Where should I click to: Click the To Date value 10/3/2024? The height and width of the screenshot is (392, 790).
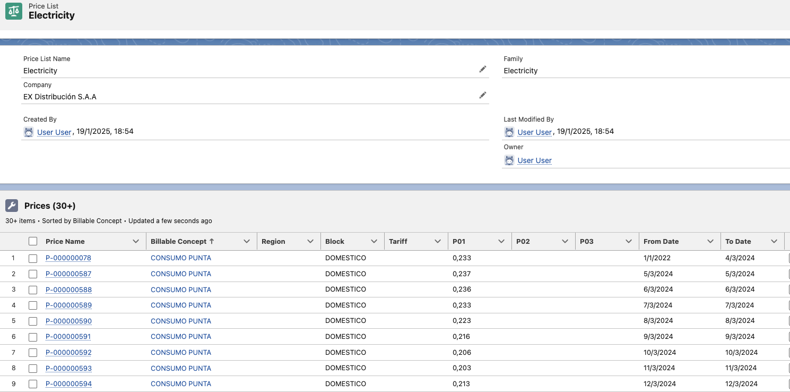(742, 352)
